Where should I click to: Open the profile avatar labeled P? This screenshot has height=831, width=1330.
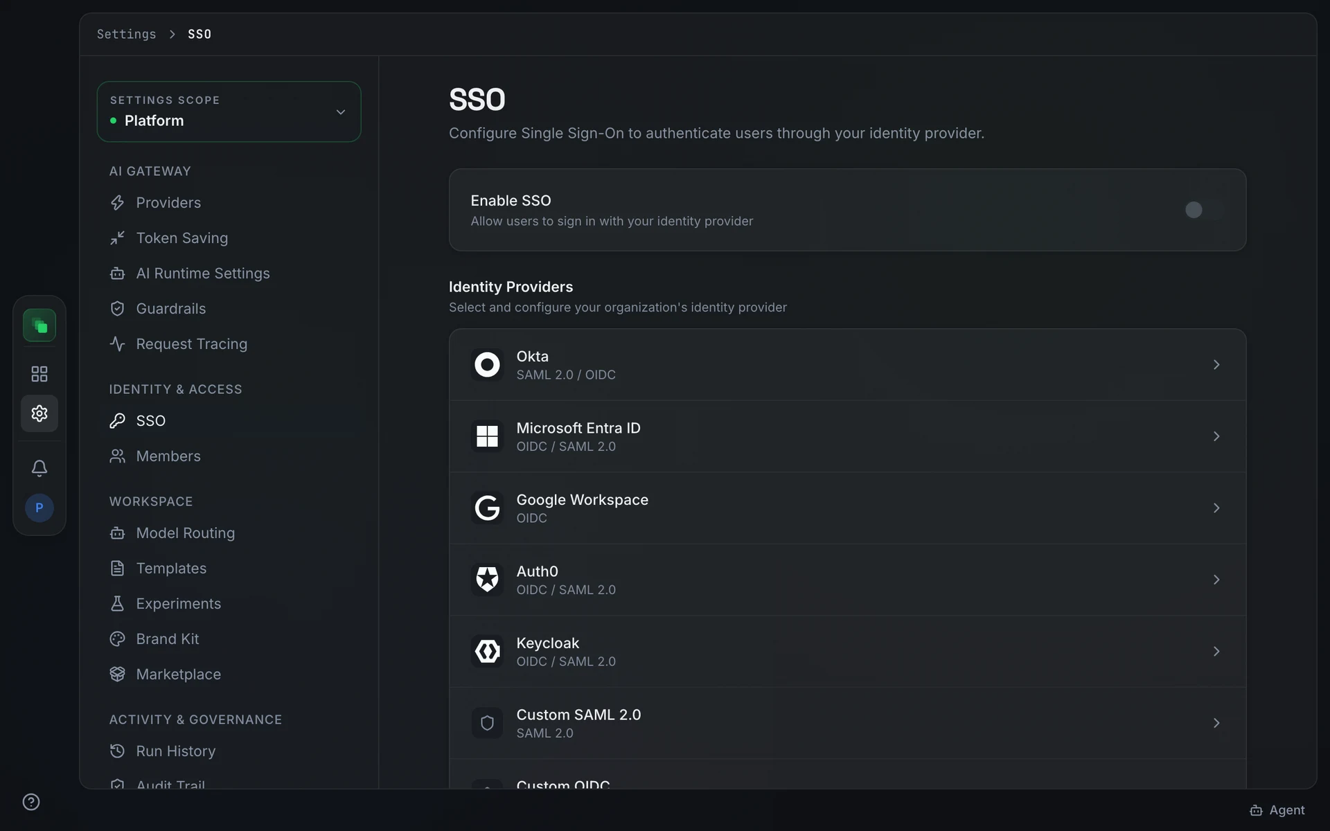[39, 508]
